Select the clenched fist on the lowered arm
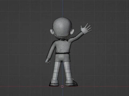Image resolution: width=129 pixels, height=96 pixels. pos(48,61)
